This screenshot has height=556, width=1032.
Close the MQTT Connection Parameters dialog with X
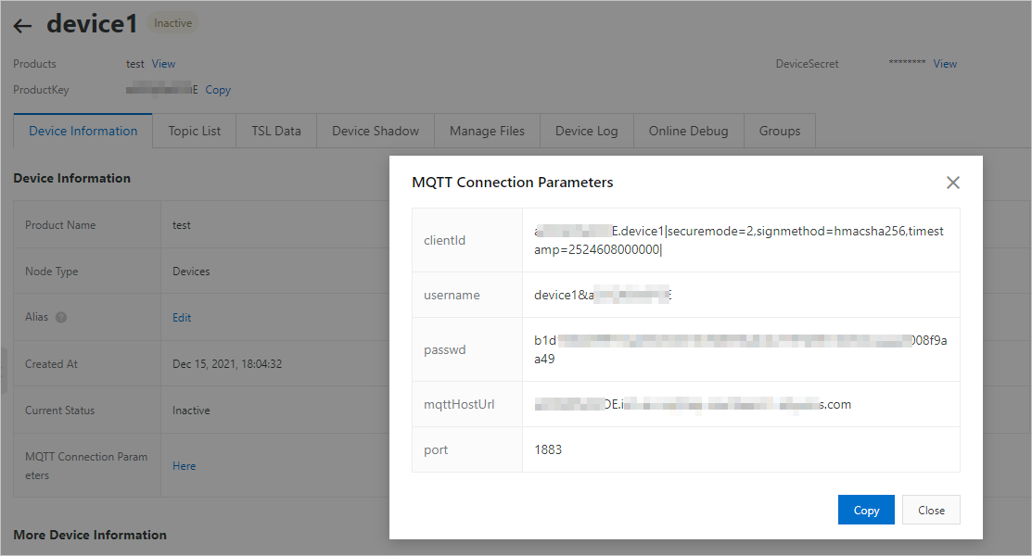pos(952,182)
